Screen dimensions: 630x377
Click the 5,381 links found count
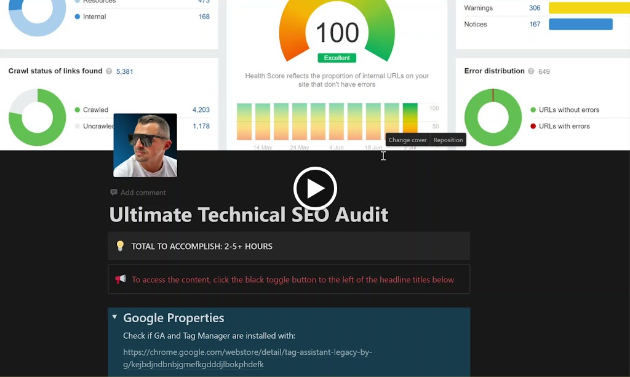pos(124,71)
